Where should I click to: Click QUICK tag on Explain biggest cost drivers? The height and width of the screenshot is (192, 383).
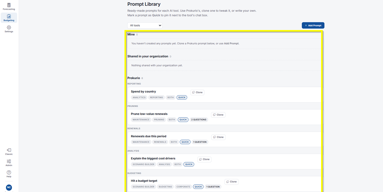pos(189,165)
